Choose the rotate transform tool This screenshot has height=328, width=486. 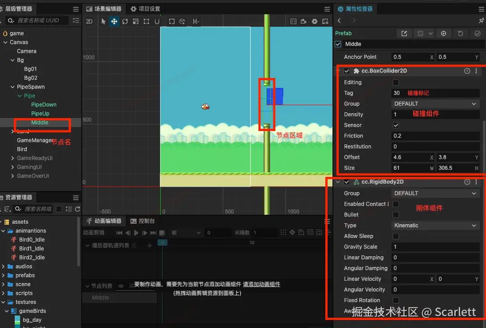pos(125,21)
